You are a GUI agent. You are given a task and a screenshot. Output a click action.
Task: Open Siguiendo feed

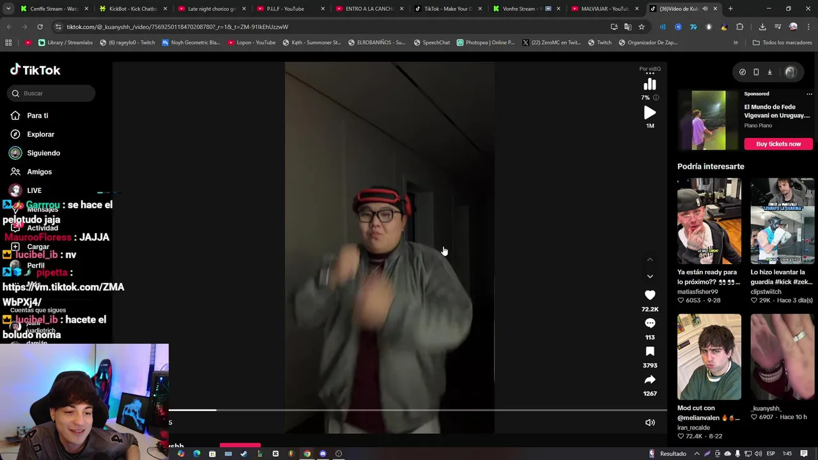(43, 153)
